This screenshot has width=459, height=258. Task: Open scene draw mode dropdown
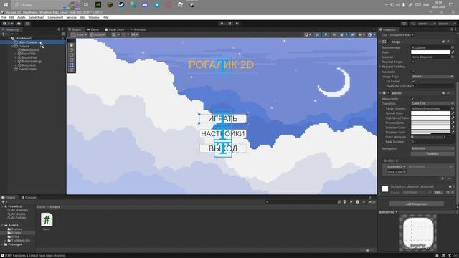(307, 34)
